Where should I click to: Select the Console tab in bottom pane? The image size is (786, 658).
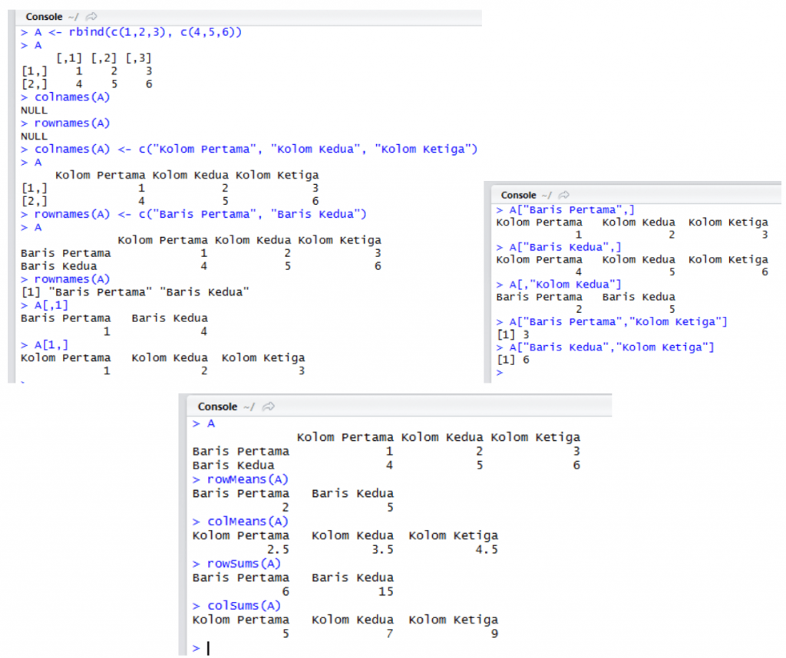[x=217, y=406]
